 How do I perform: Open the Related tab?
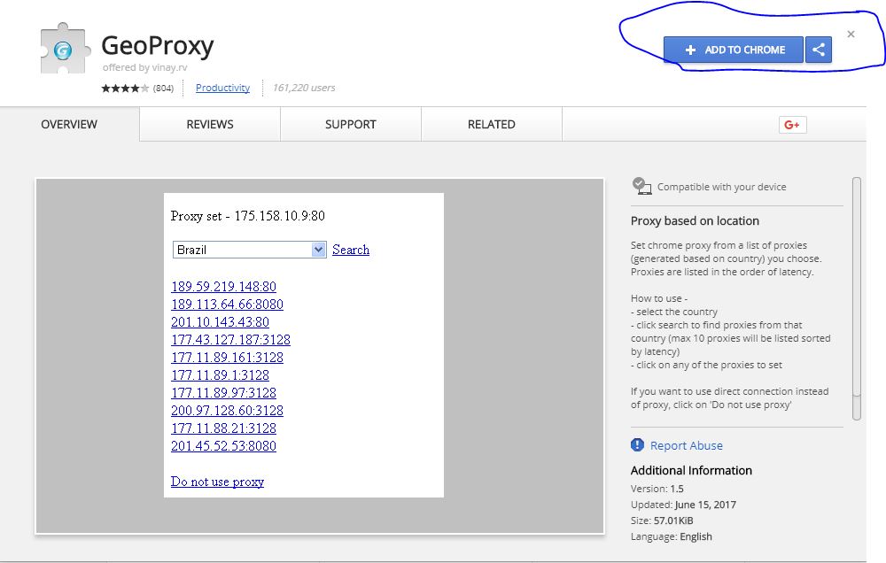[491, 124]
